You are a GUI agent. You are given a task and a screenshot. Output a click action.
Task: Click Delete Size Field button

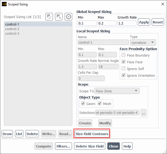pos(90,146)
